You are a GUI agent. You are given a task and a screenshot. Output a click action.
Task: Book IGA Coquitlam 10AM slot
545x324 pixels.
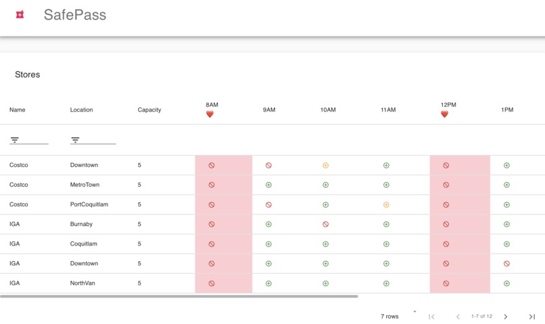pyautogui.click(x=326, y=244)
